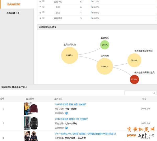Click first product's jacket thumbnail
Viewport: 157px width, 141px height.
click(31, 109)
